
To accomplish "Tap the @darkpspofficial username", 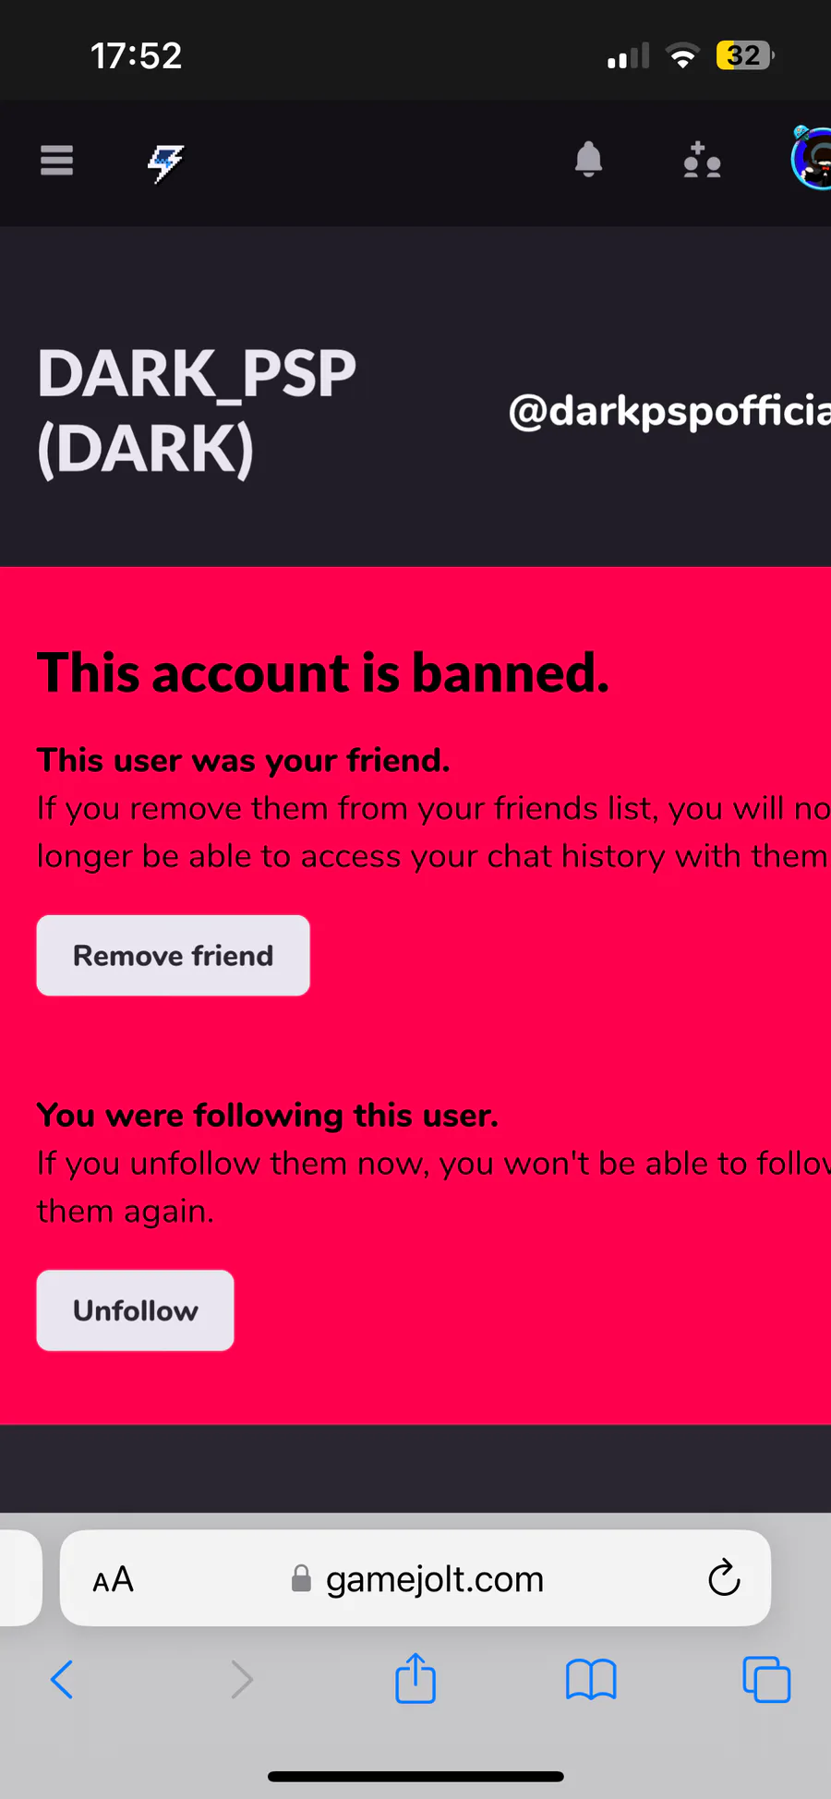I will click(669, 411).
